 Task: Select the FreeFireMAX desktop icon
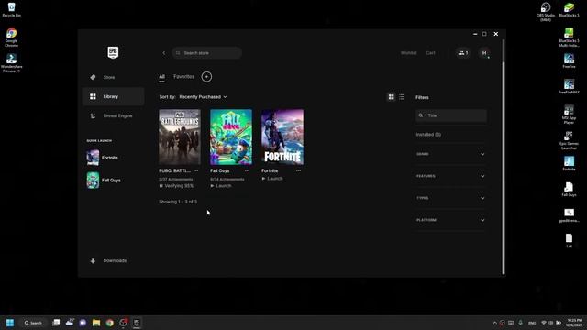click(x=569, y=87)
